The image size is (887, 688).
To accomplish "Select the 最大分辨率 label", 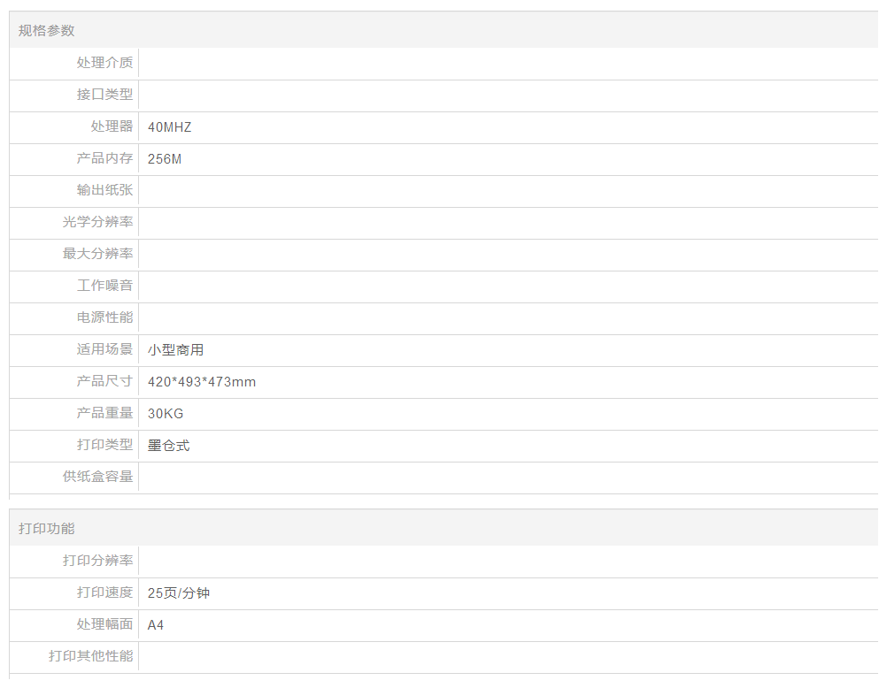I will [97, 254].
